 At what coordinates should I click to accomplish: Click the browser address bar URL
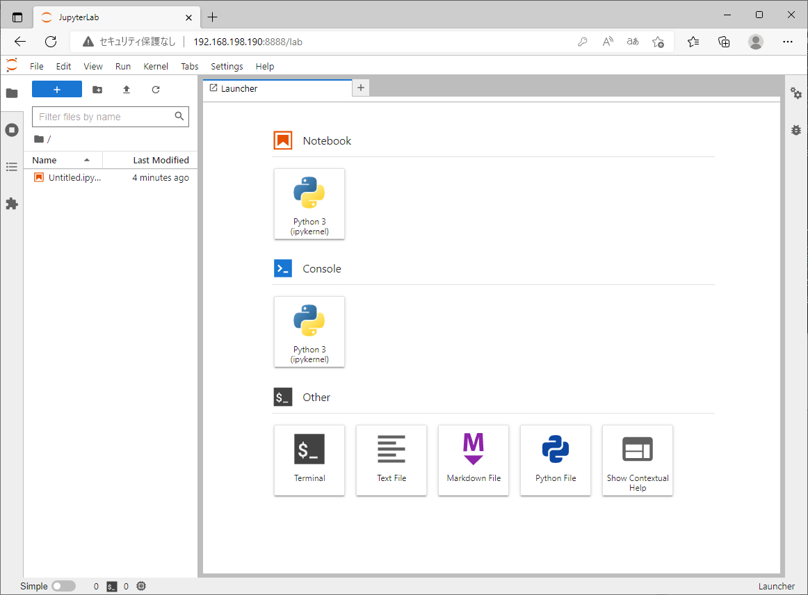(x=248, y=42)
